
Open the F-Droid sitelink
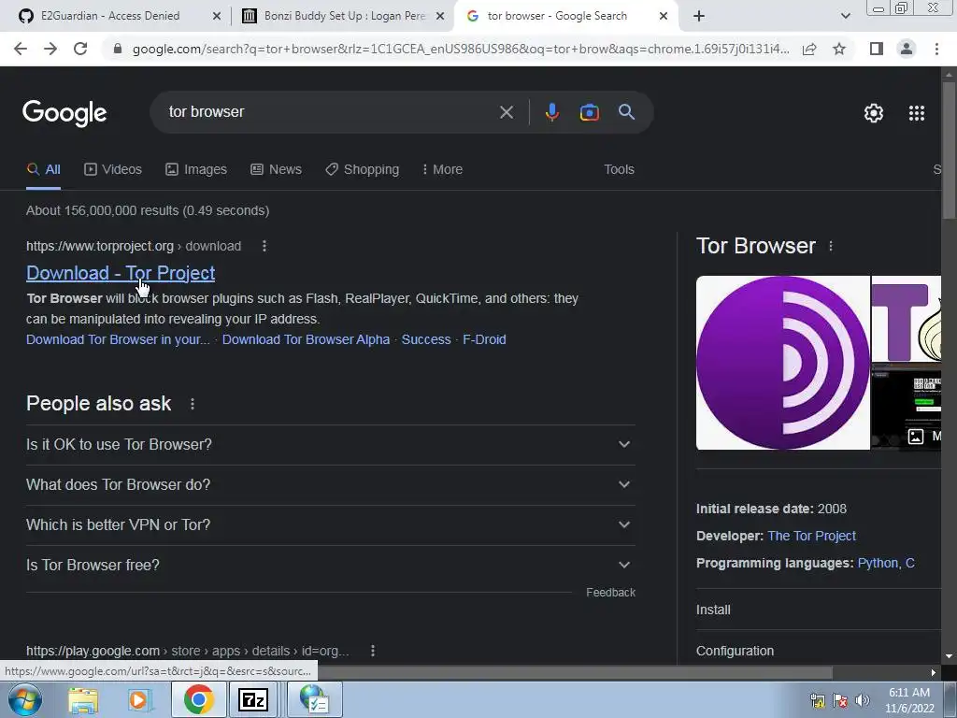pyautogui.click(x=484, y=339)
